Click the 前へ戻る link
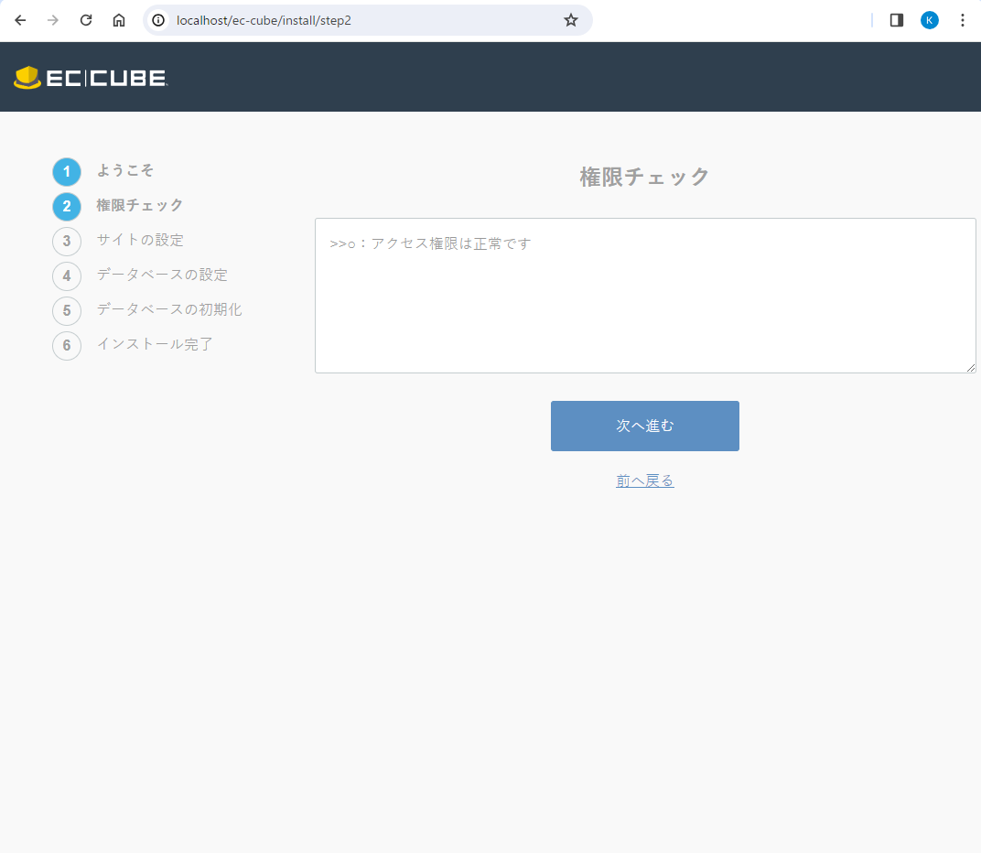The height and width of the screenshot is (853, 981). tap(644, 480)
